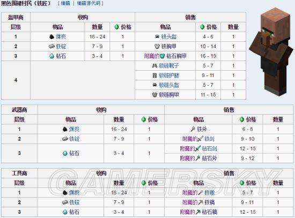
Task: Open the 钻石斧 link in weaponsmith table
Action: coord(209,158)
